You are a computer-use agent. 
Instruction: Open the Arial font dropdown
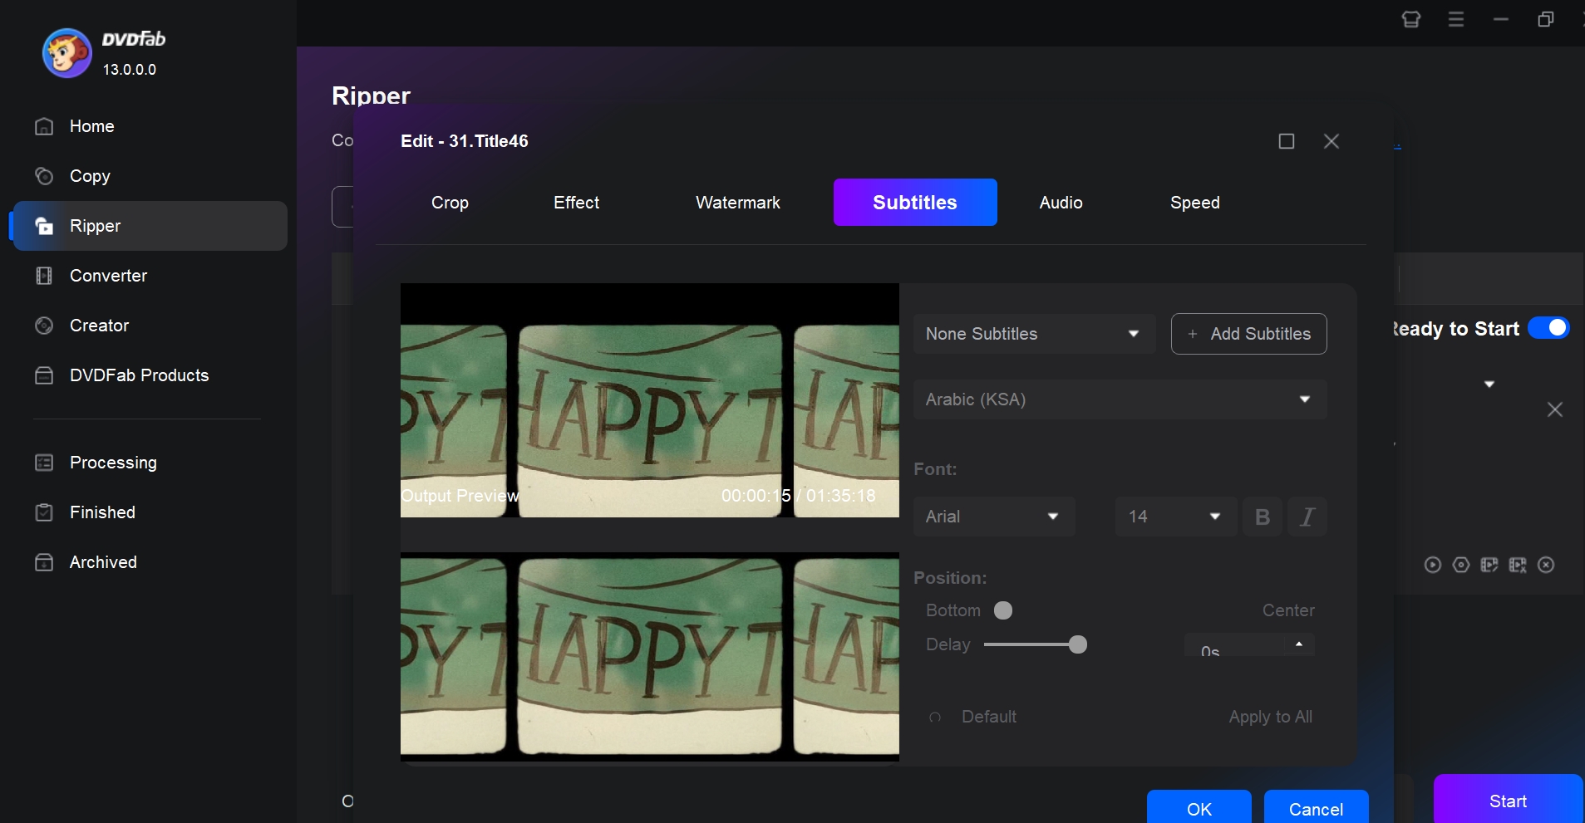point(993,517)
